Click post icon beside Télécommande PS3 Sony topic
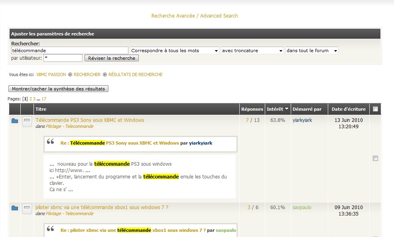394x237 pixels. 27,122
